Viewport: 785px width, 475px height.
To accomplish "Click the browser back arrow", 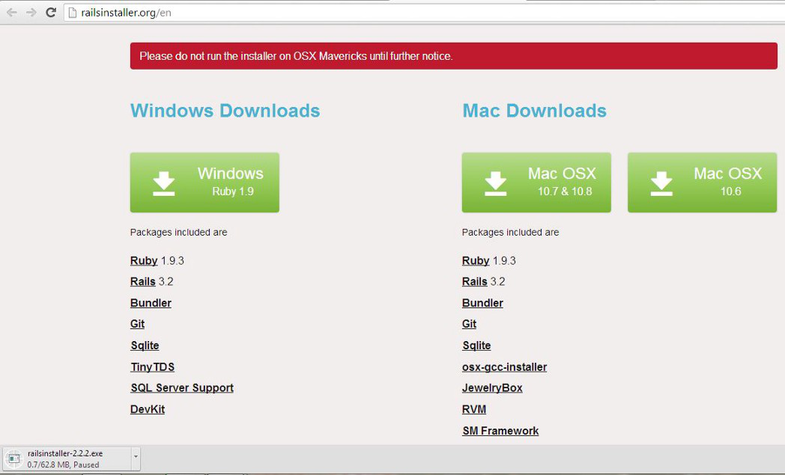I will tap(12, 13).
